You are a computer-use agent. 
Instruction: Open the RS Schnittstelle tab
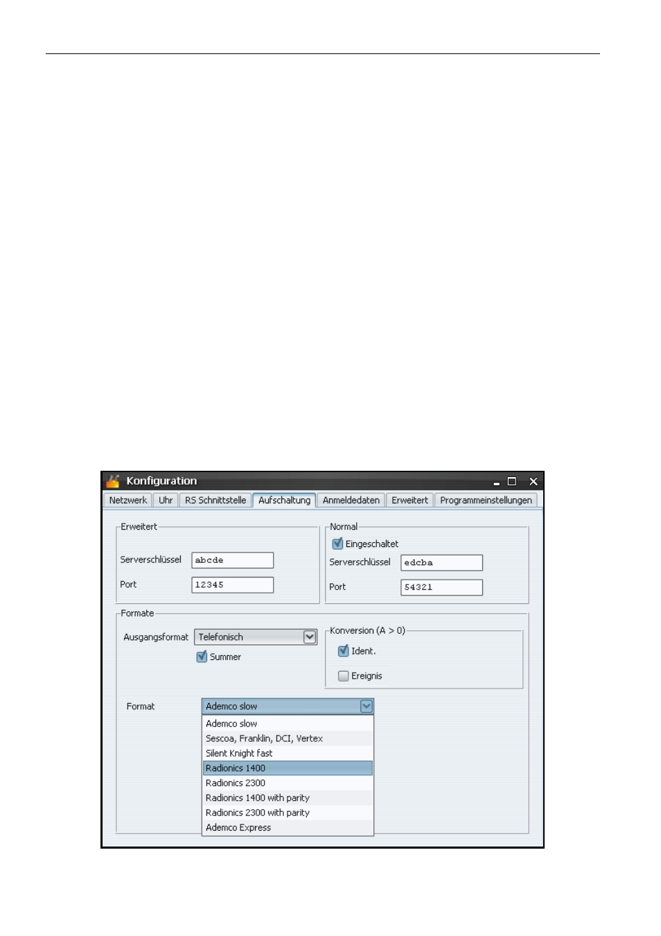[215, 501]
